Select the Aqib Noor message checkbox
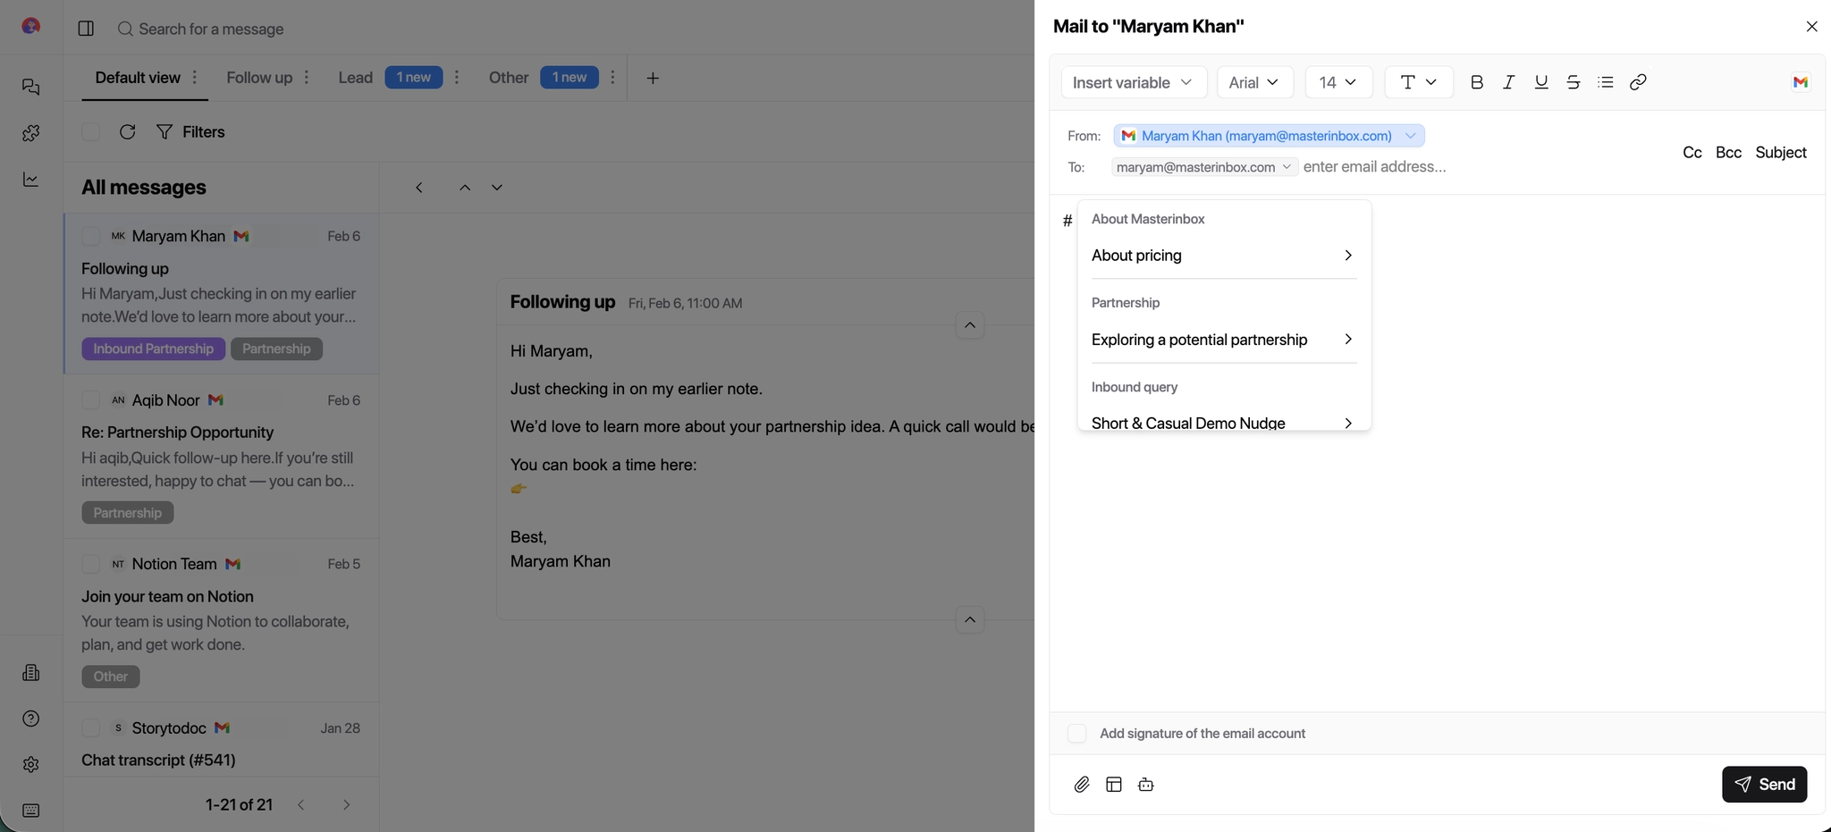Viewport: 1831px width, 832px height. coord(90,400)
